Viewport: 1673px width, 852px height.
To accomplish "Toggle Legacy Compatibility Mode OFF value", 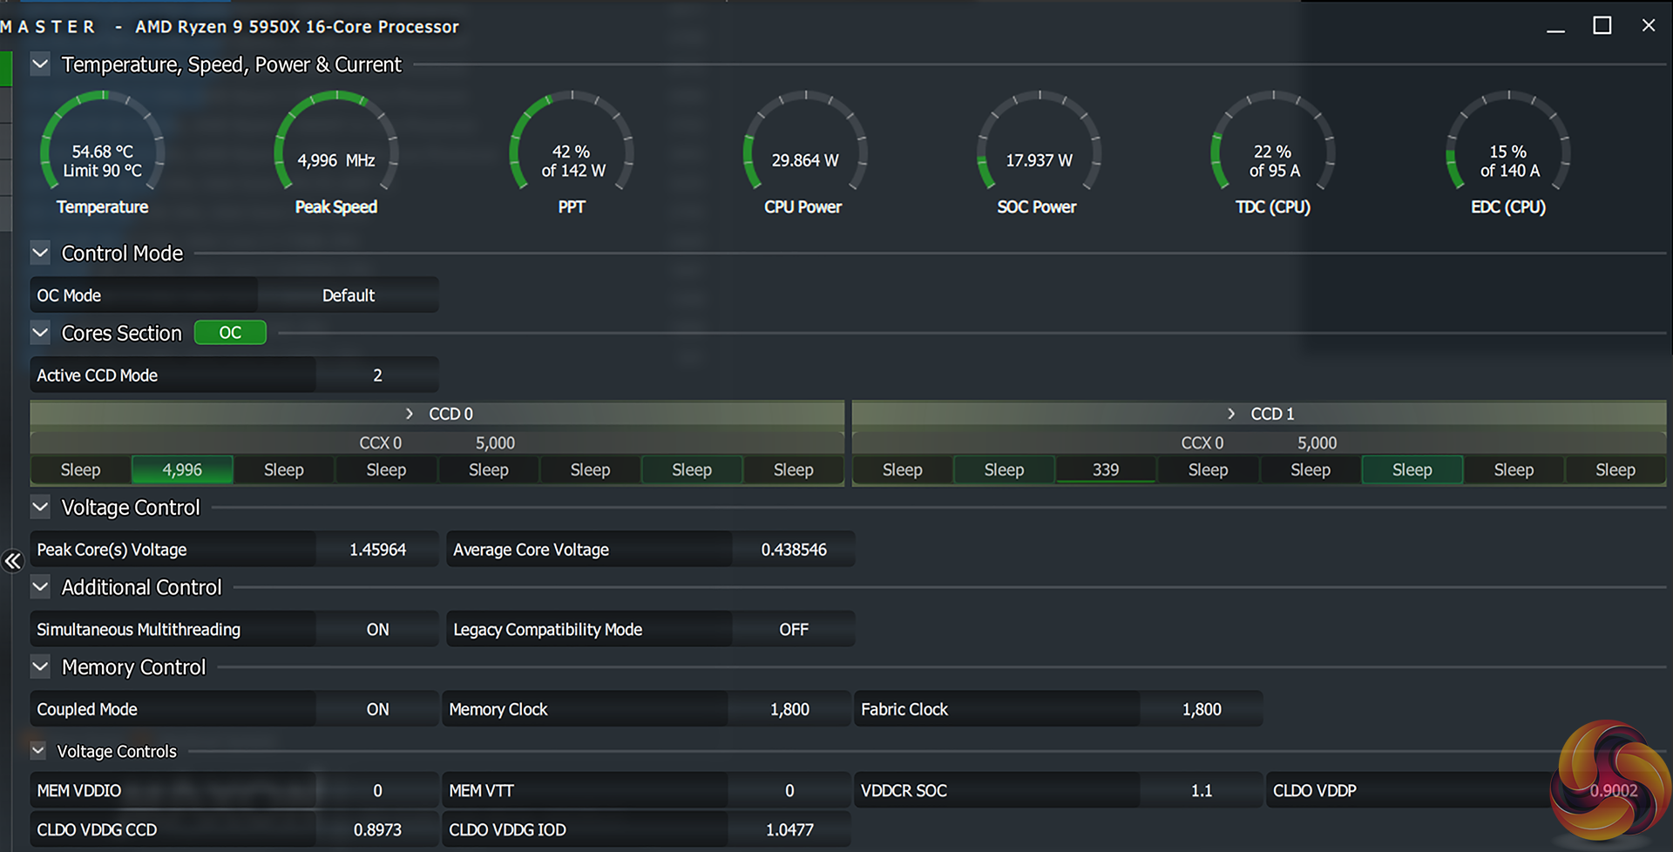I will pyautogui.click(x=793, y=629).
